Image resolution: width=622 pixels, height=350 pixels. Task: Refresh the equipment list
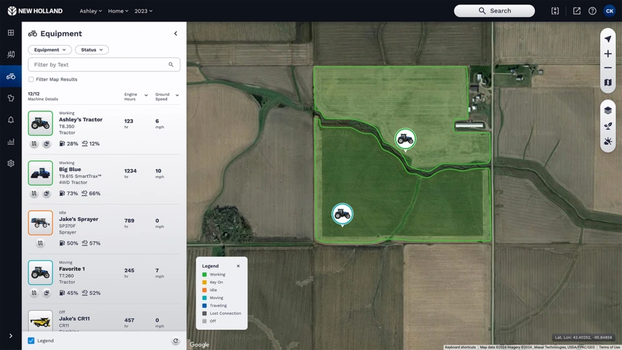point(175,341)
